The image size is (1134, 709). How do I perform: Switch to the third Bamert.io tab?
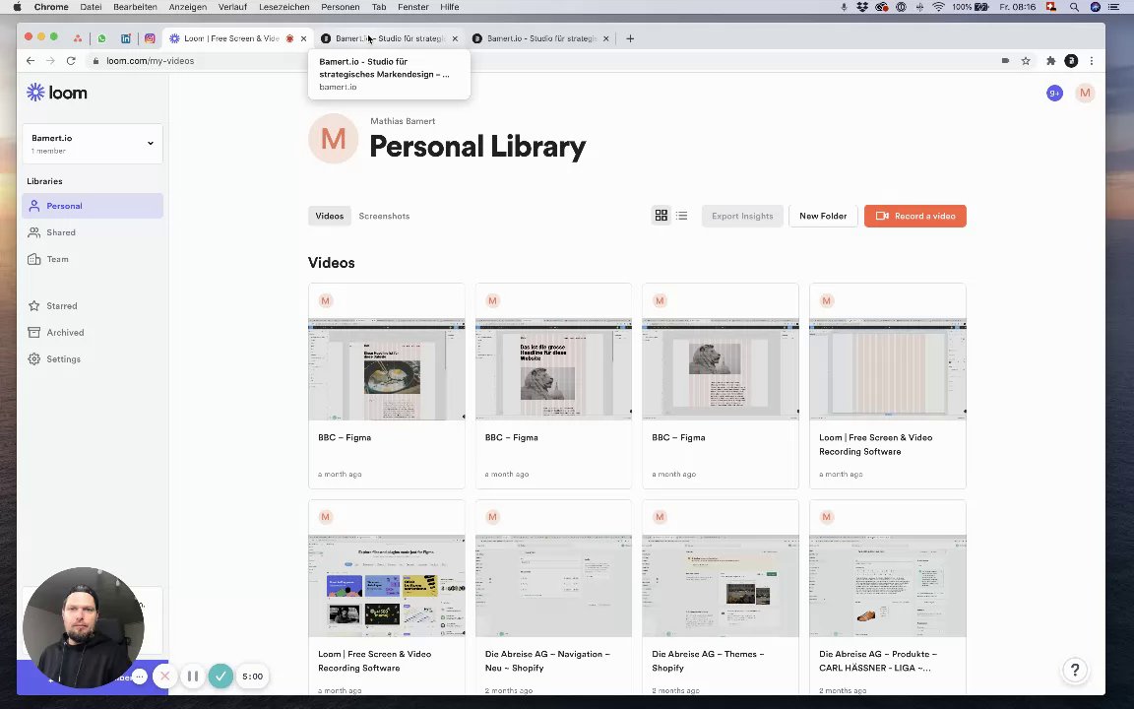[x=541, y=38]
